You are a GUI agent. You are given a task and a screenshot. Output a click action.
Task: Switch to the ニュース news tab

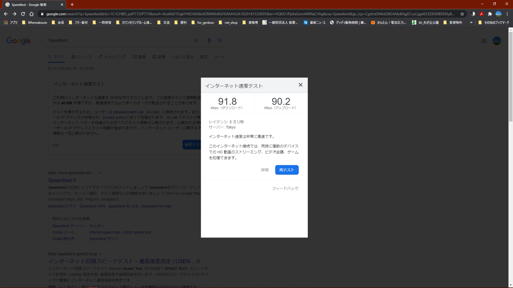pos(82,57)
